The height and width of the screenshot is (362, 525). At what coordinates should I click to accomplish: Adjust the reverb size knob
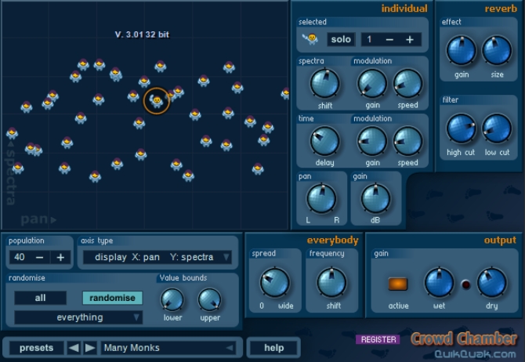coord(497,50)
